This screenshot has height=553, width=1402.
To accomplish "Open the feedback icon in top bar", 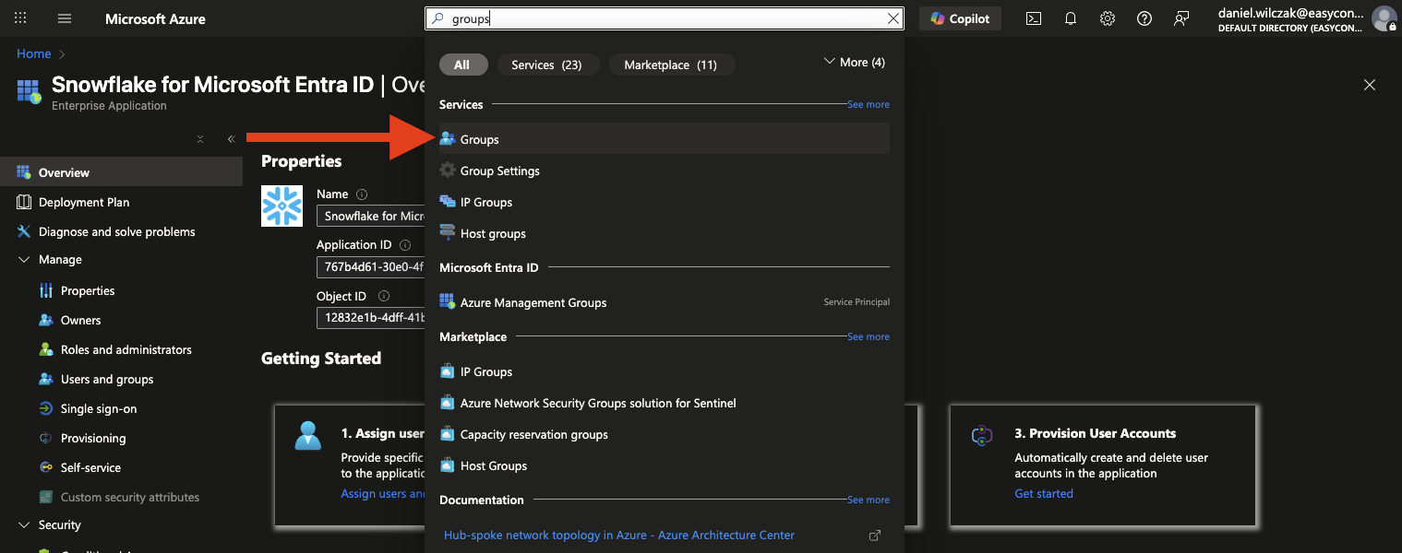I will tap(1181, 18).
